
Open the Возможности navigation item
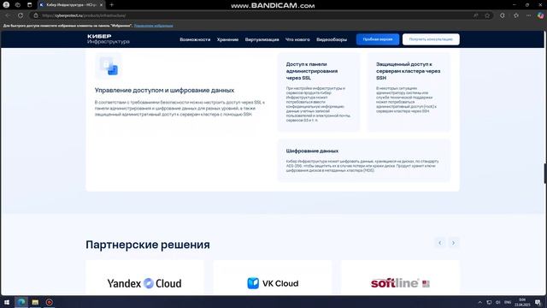tap(195, 39)
